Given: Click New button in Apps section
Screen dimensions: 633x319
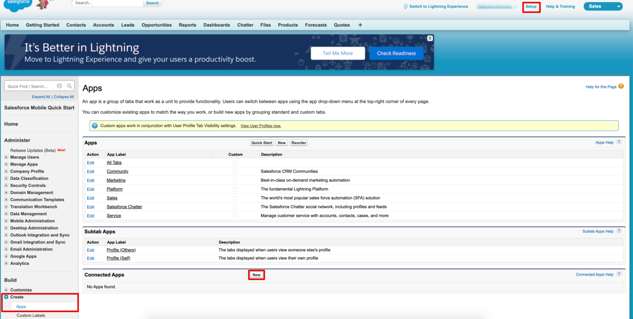Looking at the screenshot, I should click(282, 143).
